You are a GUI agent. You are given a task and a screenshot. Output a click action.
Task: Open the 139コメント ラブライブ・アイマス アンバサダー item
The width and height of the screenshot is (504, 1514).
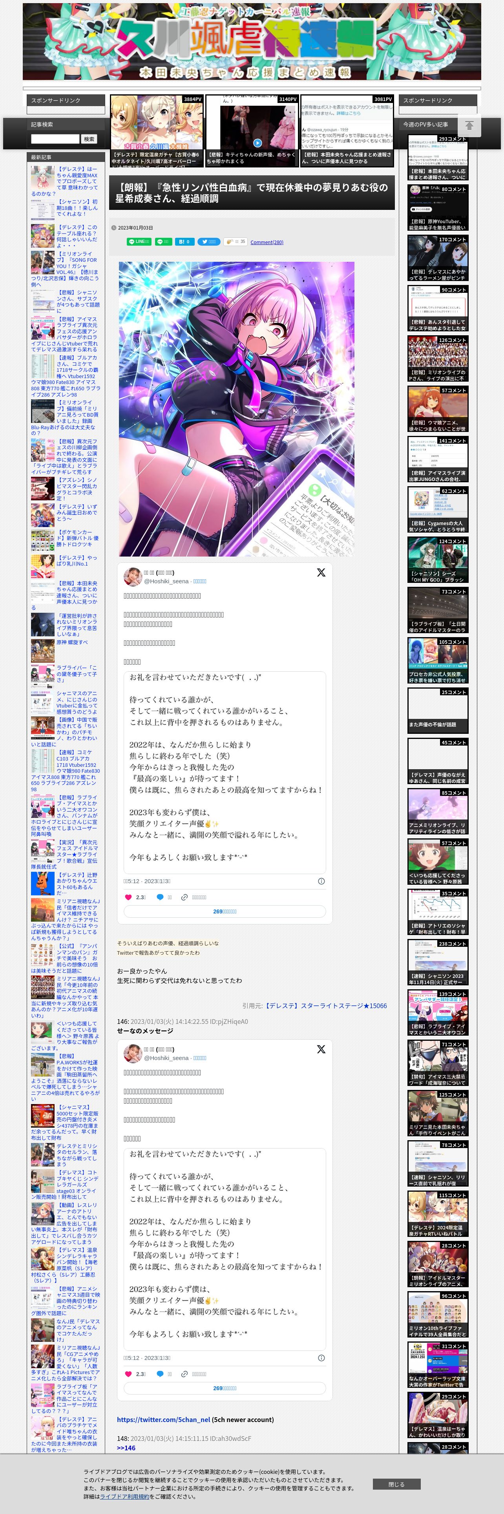[x=438, y=1012]
